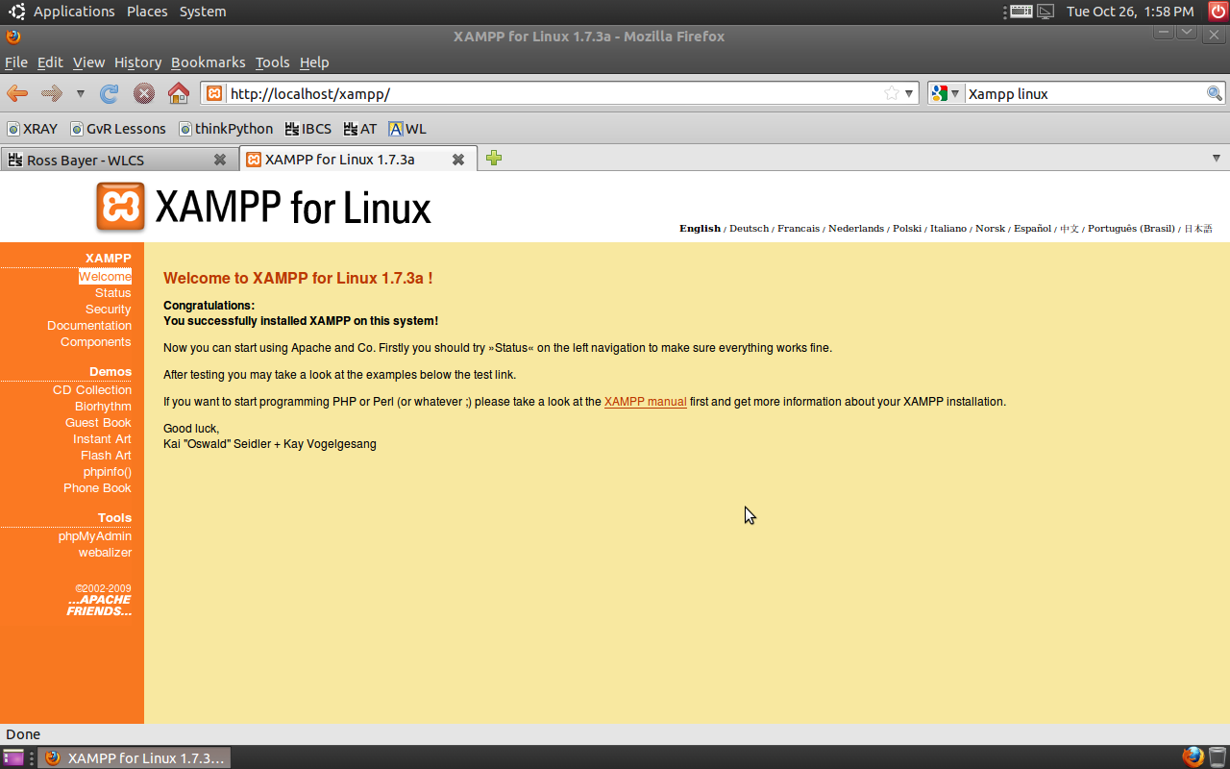Open phpMyAdmin from Tools
Viewport: 1230px width, 769px height.
click(94, 535)
